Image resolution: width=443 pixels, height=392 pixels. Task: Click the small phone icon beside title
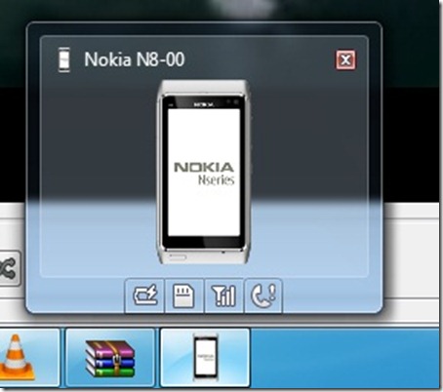click(x=64, y=59)
